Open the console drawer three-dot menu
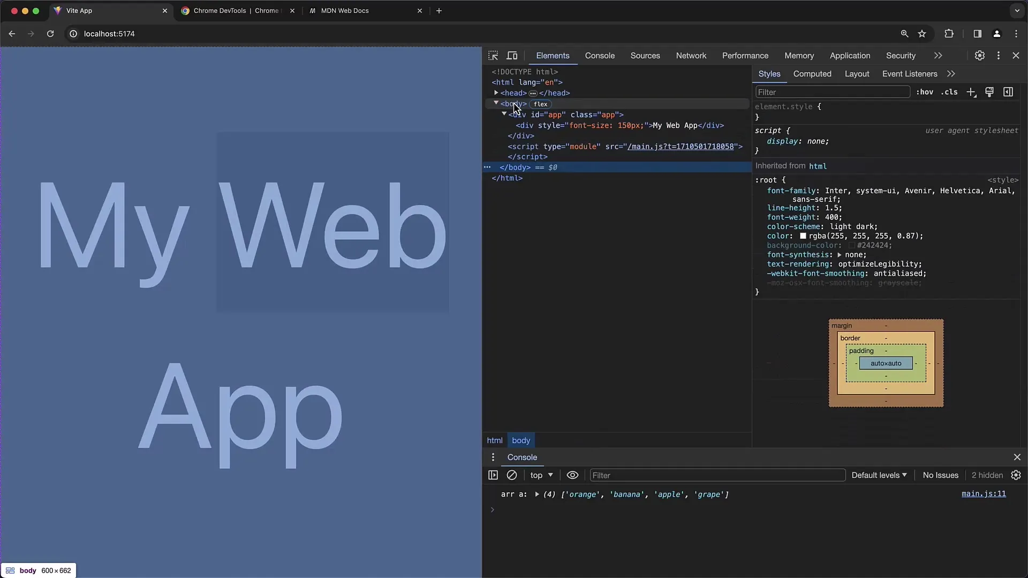Viewport: 1028px width, 578px height. (493, 458)
